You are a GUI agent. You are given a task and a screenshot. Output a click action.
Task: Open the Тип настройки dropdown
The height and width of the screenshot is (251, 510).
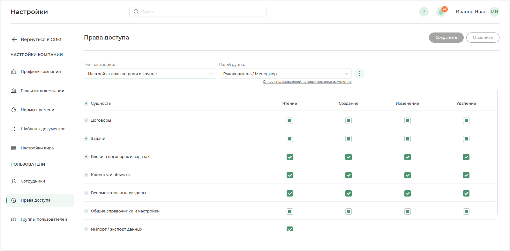[x=150, y=74]
